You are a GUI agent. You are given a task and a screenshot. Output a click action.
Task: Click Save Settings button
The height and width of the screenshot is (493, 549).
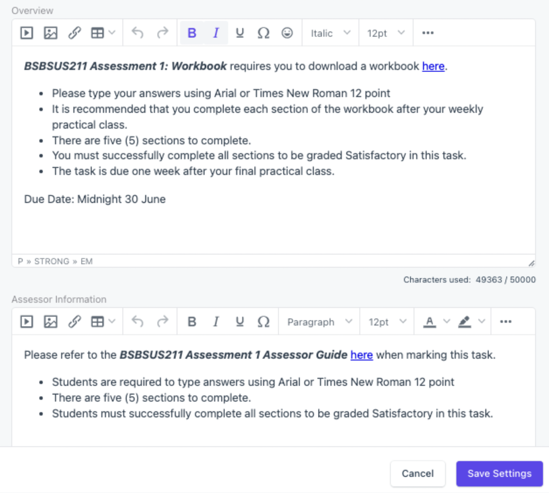coord(499,473)
